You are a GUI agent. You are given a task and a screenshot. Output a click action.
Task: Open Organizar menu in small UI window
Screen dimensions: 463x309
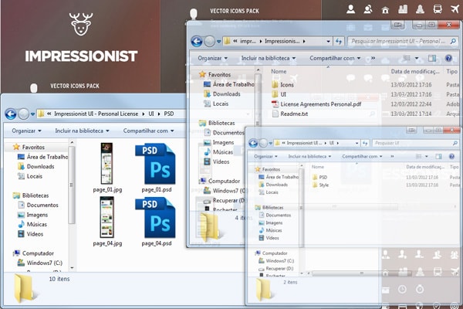(x=265, y=156)
